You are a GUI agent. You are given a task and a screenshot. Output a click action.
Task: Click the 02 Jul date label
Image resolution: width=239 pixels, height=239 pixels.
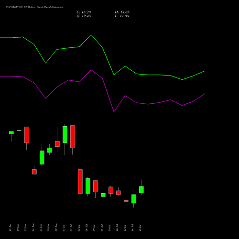click(x=72, y=228)
